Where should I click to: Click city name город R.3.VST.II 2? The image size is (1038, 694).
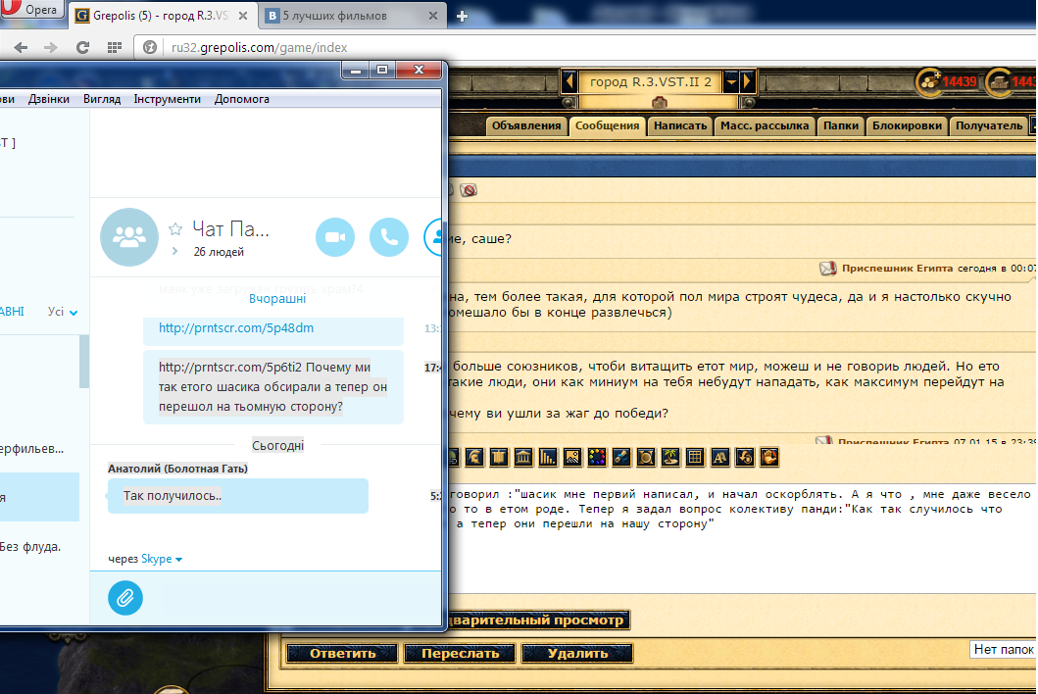click(650, 81)
